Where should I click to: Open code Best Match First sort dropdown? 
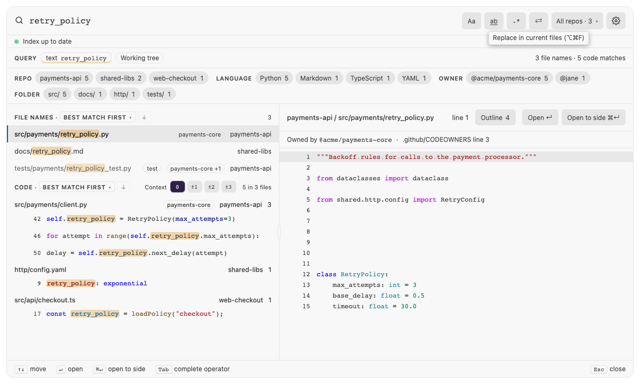tap(77, 187)
